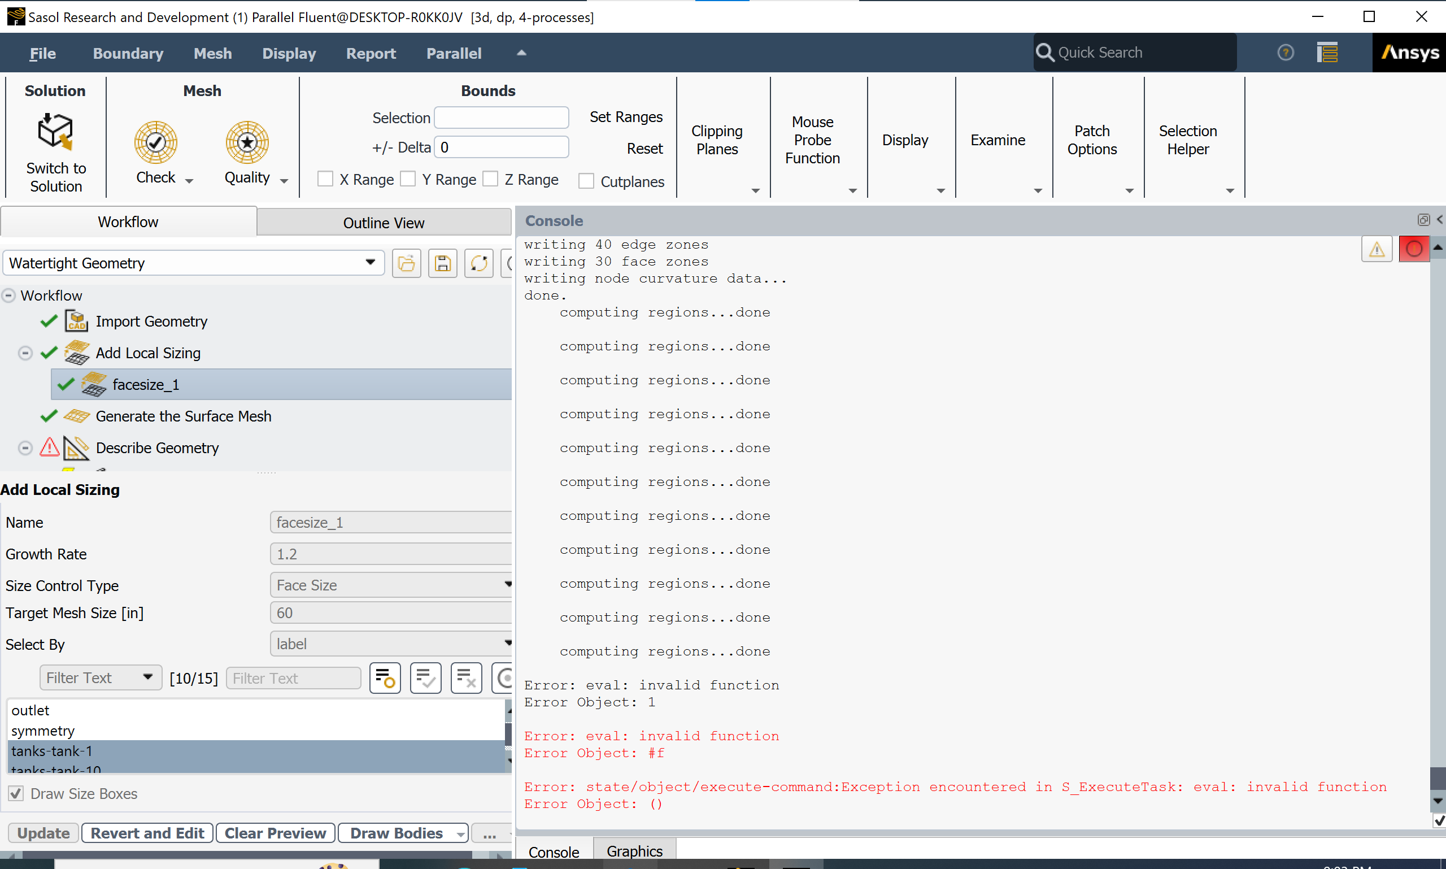Switch to the Outline View tab
Screen dimensions: 1446x869
(384, 223)
